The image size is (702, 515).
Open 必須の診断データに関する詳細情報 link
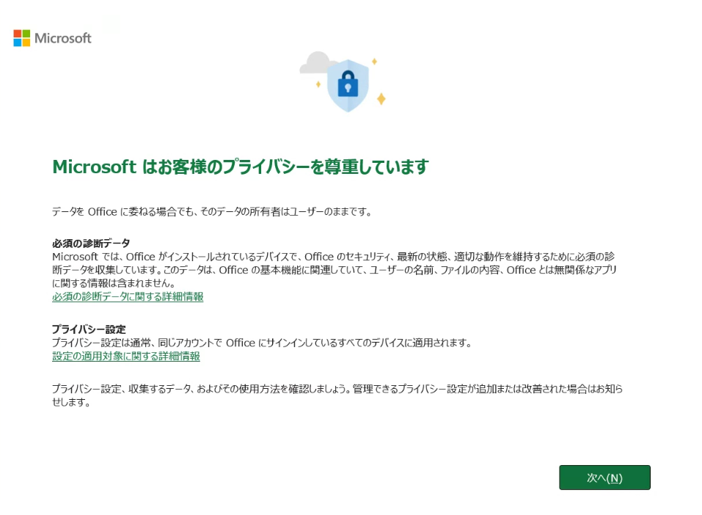click(x=127, y=296)
